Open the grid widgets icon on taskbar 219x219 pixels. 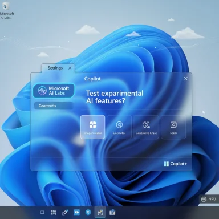click(54, 212)
